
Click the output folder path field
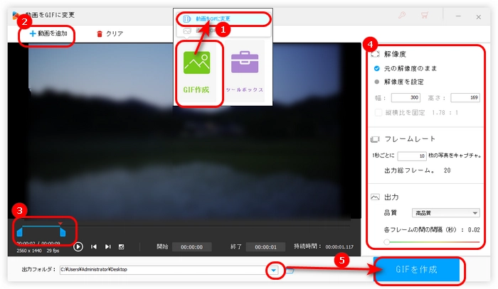164,270
